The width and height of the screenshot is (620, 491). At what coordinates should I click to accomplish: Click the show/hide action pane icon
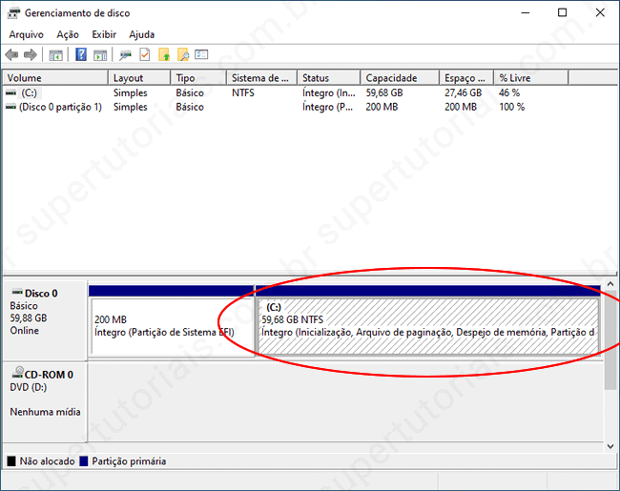point(100,54)
